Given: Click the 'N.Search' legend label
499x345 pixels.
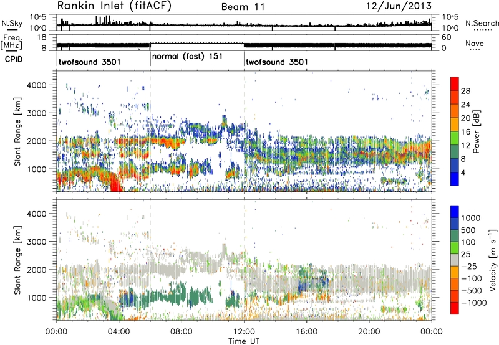Looking at the screenshot, I should click(x=482, y=23).
